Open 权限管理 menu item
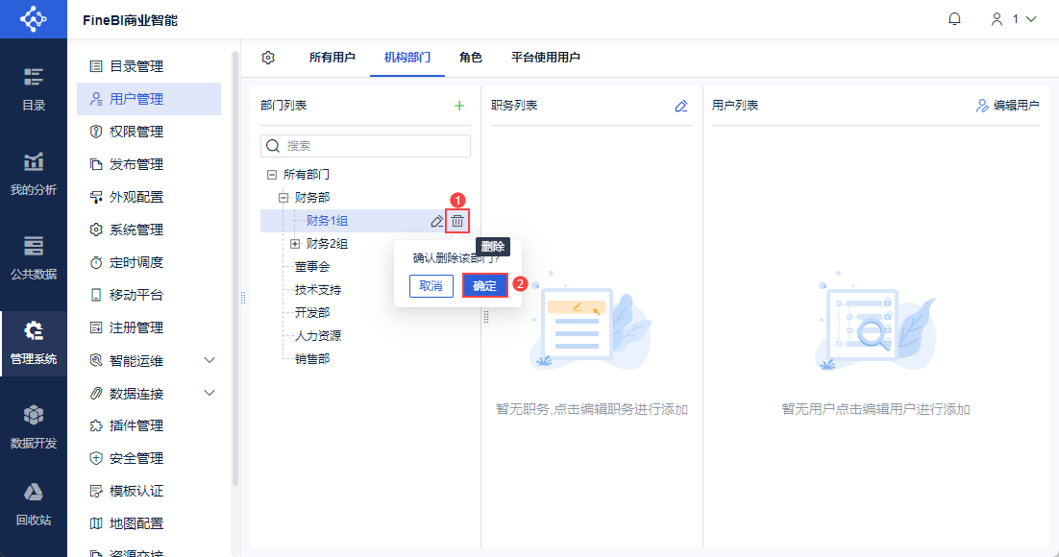Viewport: 1059px width, 557px height. (x=149, y=132)
